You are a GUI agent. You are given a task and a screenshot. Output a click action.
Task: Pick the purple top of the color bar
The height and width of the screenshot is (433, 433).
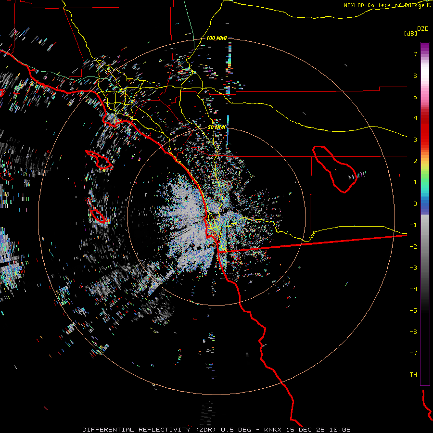coord(425,46)
